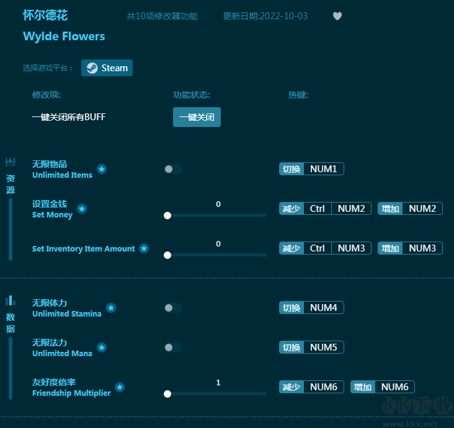Click star icon beside Unlimited Stamina
This screenshot has width=454, height=428.
[x=110, y=308]
